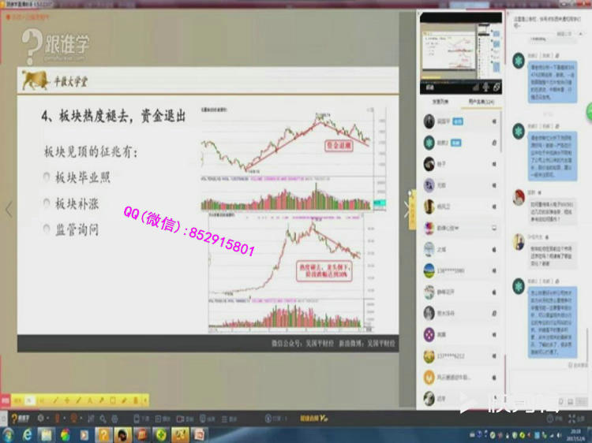Viewport: 592px width, 443px height.
Task: Open Internet Explorer from the Windows taskbar
Action: coord(27,434)
